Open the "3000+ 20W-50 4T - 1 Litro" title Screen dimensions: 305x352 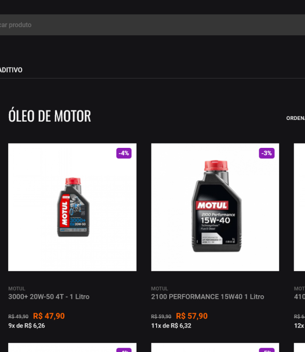point(49,297)
